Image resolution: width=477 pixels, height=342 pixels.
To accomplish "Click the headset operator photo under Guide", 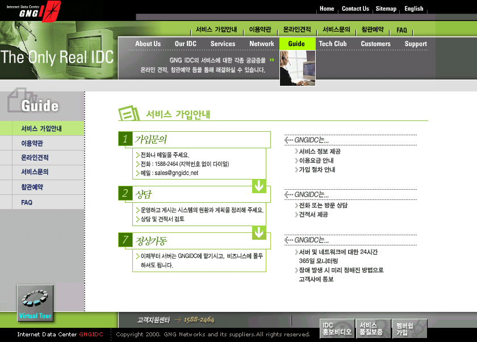I will (298, 68).
